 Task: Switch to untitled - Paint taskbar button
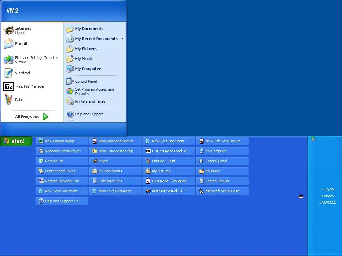point(169,161)
